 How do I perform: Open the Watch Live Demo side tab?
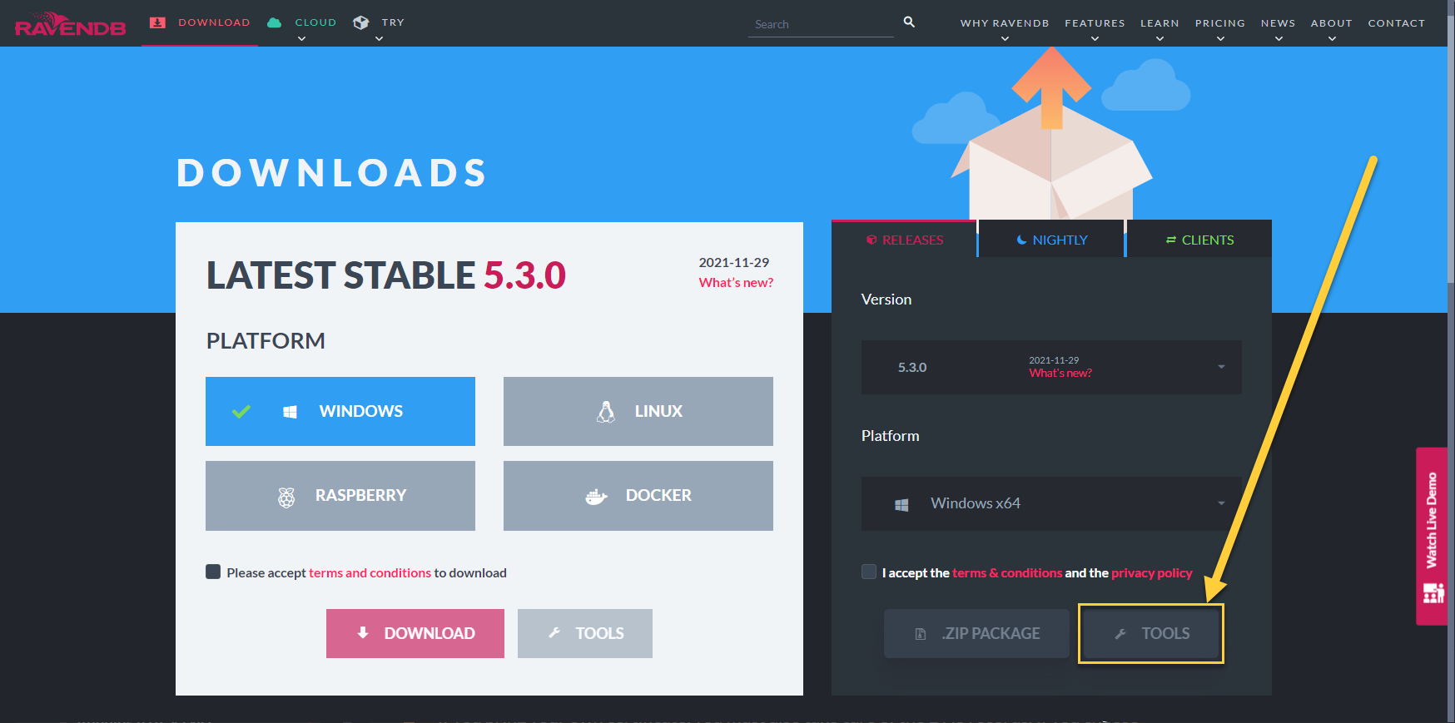[x=1432, y=537]
